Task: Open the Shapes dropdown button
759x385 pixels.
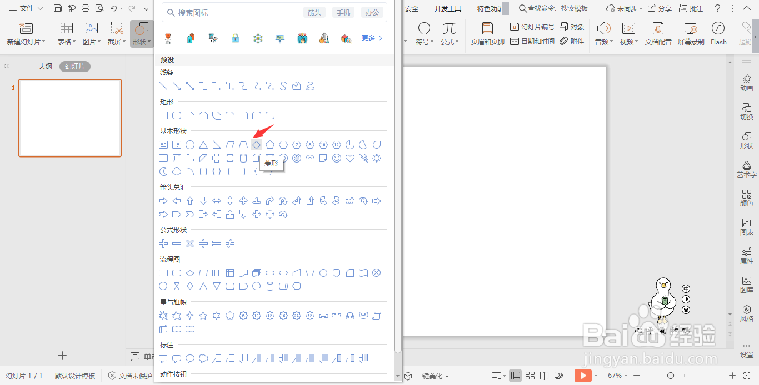Action: pos(141,34)
